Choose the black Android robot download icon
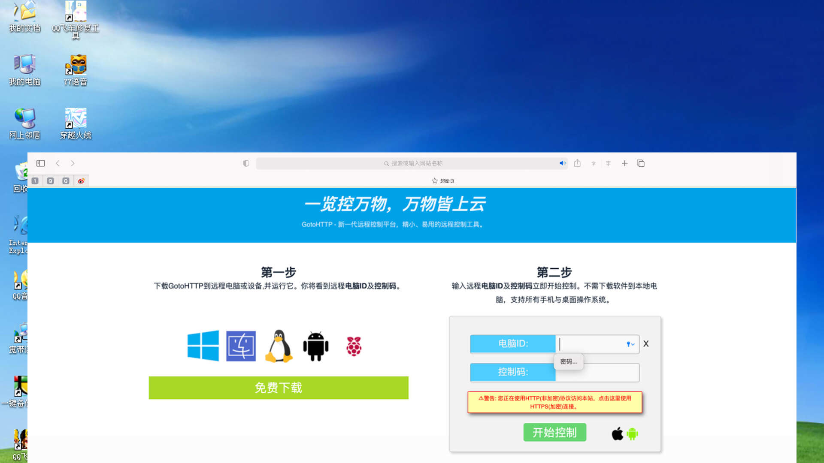 tap(316, 346)
